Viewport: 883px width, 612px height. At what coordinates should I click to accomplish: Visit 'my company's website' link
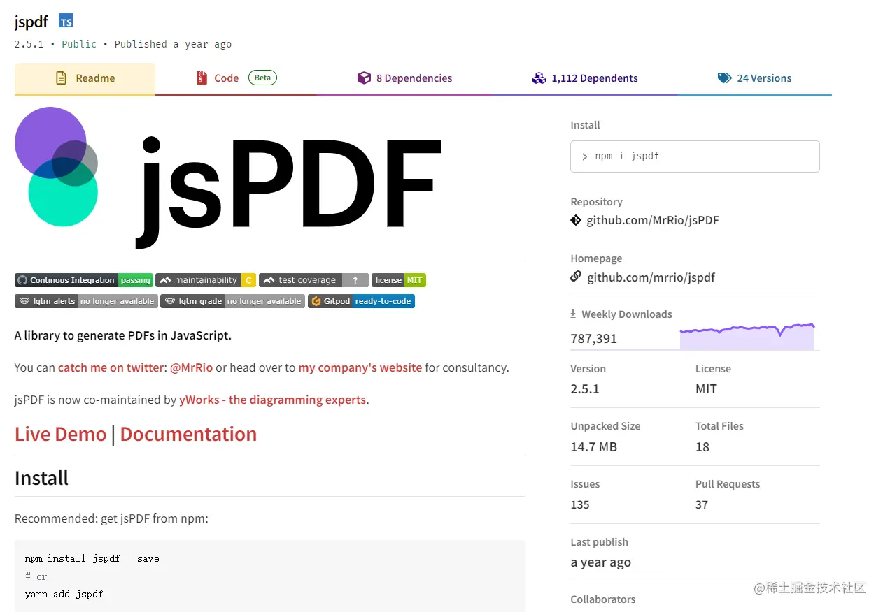[x=360, y=367]
